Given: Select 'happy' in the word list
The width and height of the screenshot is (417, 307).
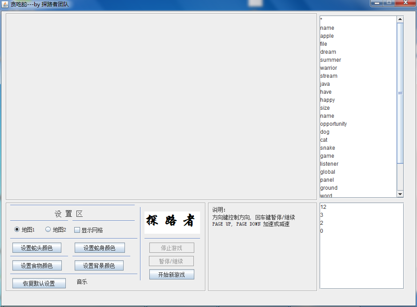Looking at the screenshot, I should click(x=327, y=100).
